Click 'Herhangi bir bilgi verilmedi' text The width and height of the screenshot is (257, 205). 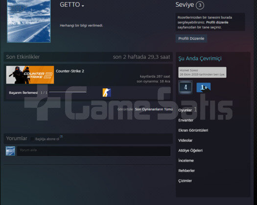(x=81, y=25)
